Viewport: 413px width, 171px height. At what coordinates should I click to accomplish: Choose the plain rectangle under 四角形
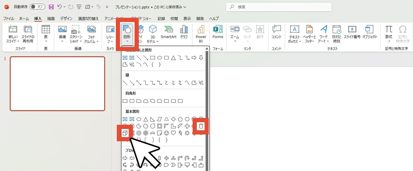(x=125, y=101)
